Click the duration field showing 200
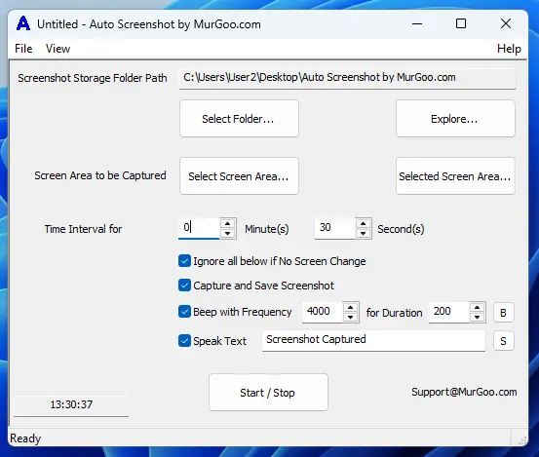The width and height of the screenshot is (539, 457). tap(449, 312)
